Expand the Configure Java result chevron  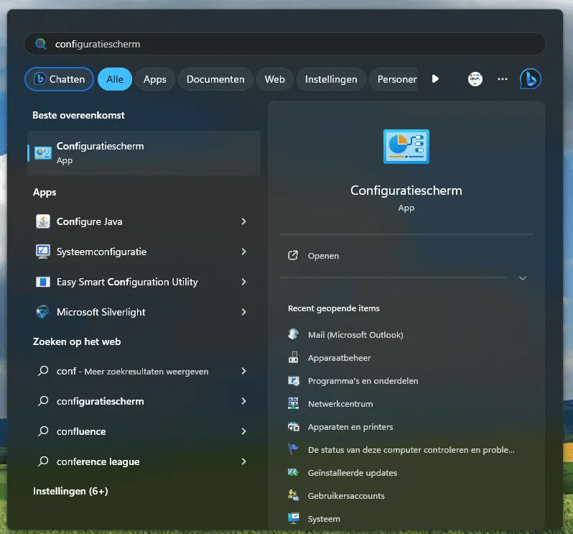(243, 221)
